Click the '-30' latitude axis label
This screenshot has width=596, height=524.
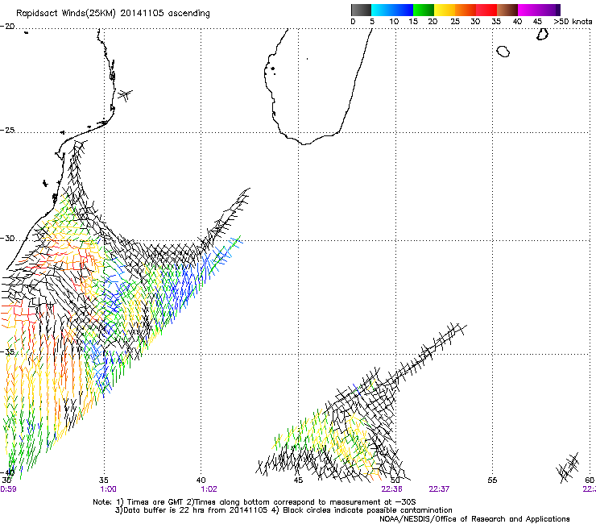[x=7, y=238]
